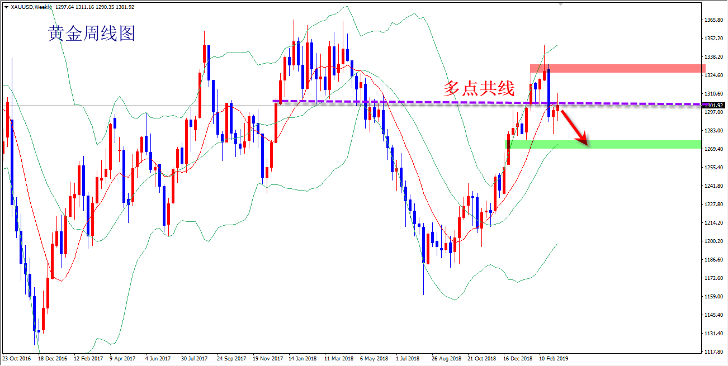Viewport: 728px width, 366px height.
Task: Click the 1269.40 price axis label
Action: 714,149
